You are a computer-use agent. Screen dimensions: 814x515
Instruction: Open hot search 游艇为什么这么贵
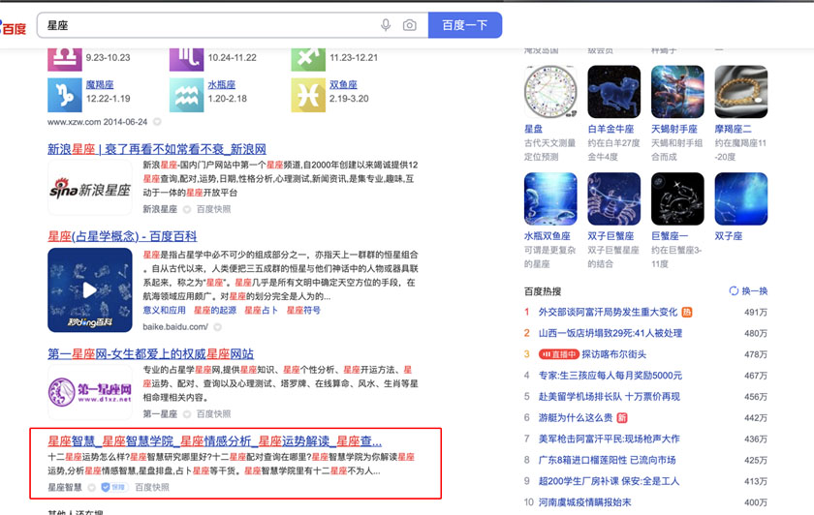[x=576, y=417]
